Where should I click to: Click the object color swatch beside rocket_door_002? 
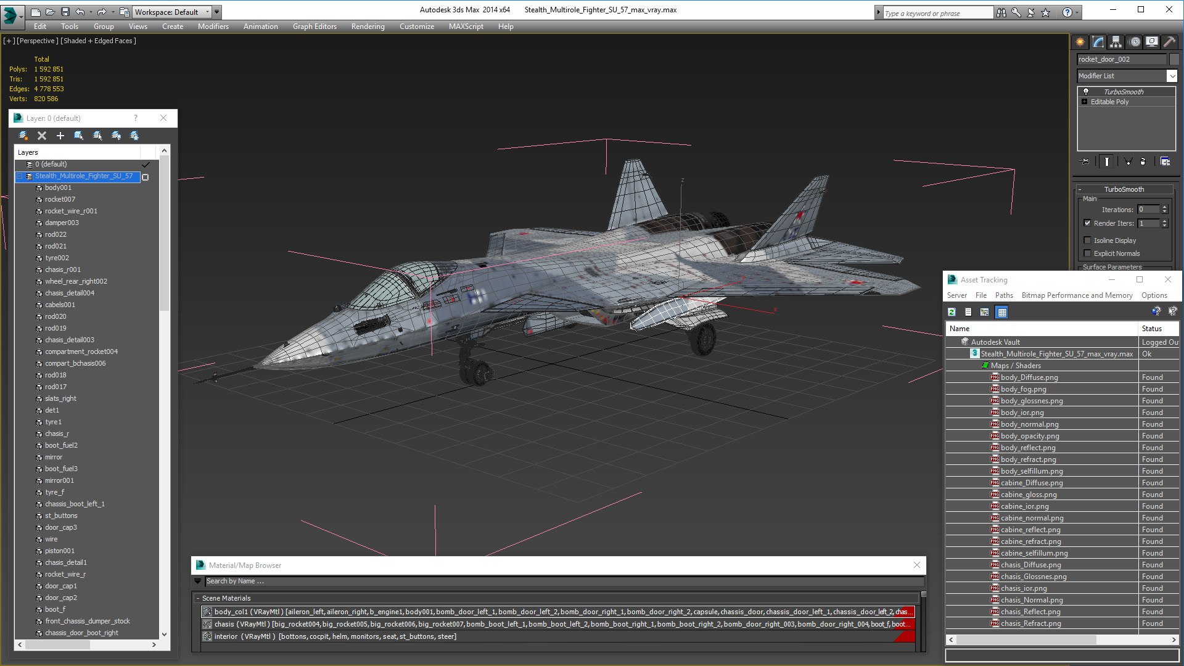1174,59
